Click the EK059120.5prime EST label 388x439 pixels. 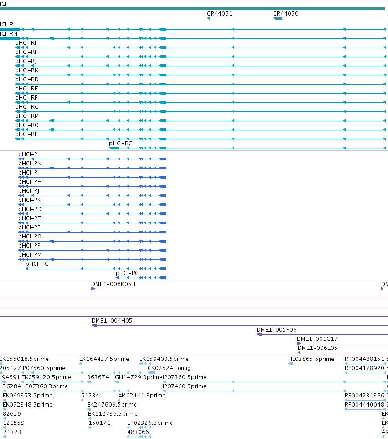tap(46, 377)
